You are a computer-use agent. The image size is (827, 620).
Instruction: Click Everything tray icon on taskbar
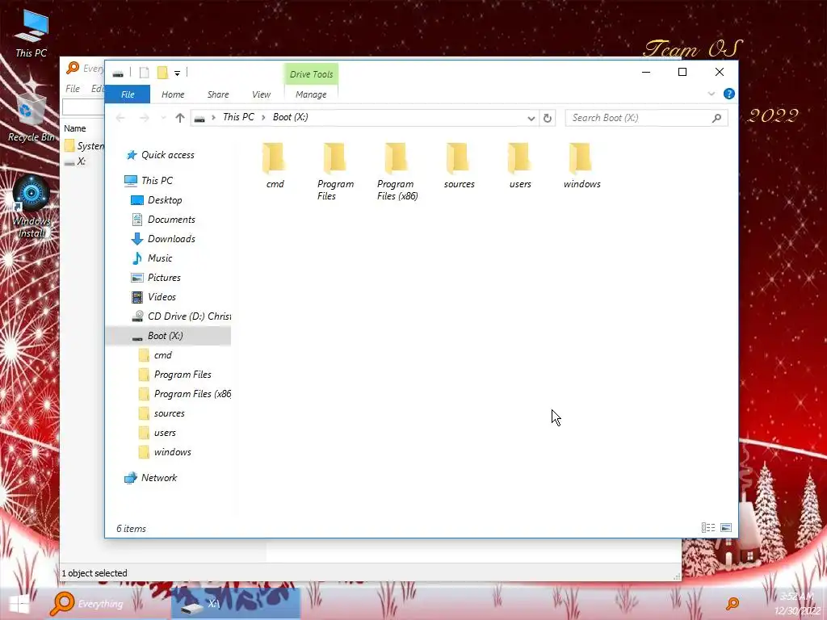(733, 604)
